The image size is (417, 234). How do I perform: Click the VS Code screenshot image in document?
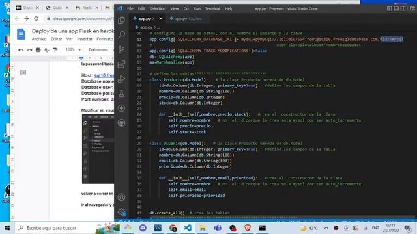98,149
